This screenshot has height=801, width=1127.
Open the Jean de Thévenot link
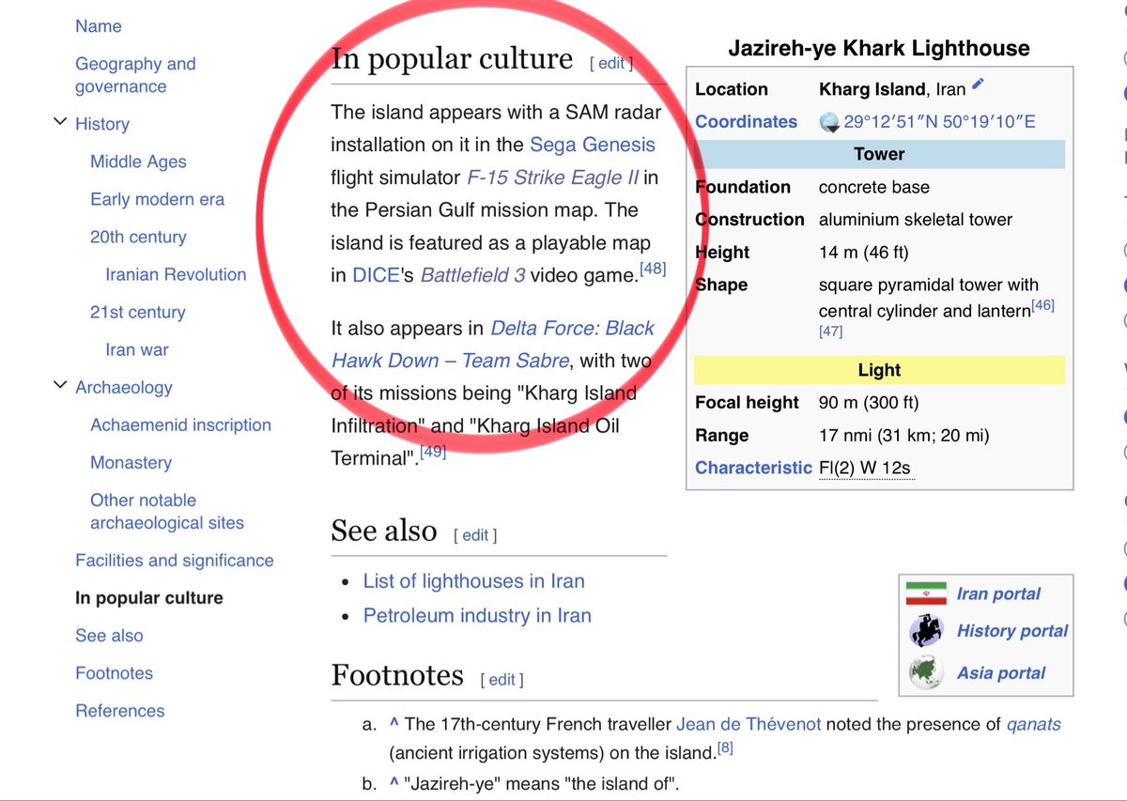(x=749, y=724)
